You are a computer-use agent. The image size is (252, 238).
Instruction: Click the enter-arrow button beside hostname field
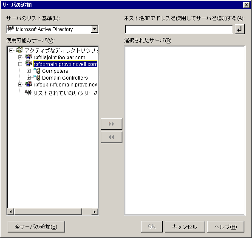[x=240, y=29]
